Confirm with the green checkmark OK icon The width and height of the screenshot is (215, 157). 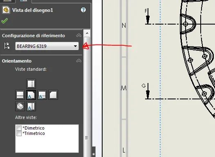point(4,21)
